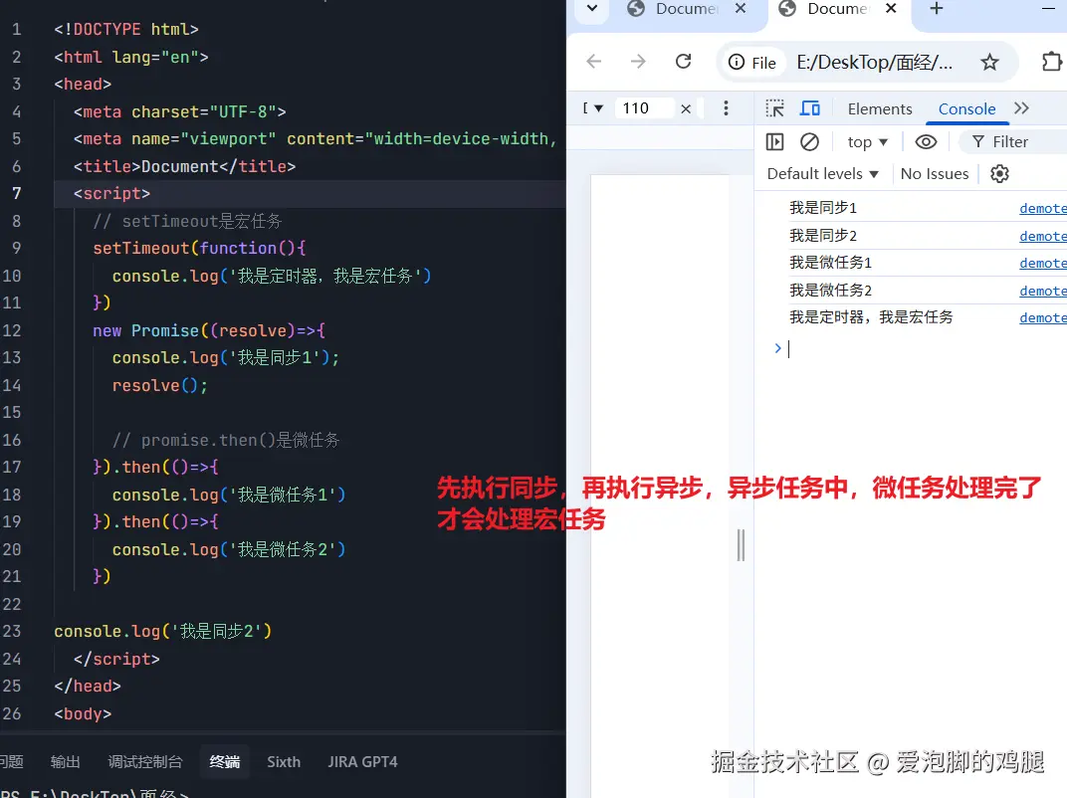Open the tab search dropdown arrow

592,8
